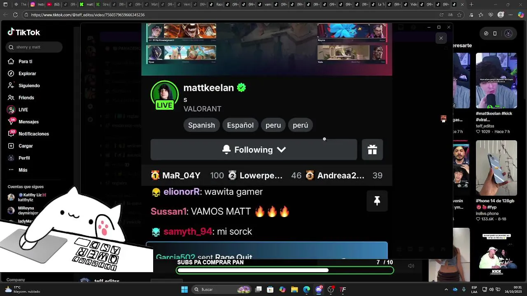The image size is (527, 296).
Task: Click the browser back arrow
Action: (x=5, y=15)
